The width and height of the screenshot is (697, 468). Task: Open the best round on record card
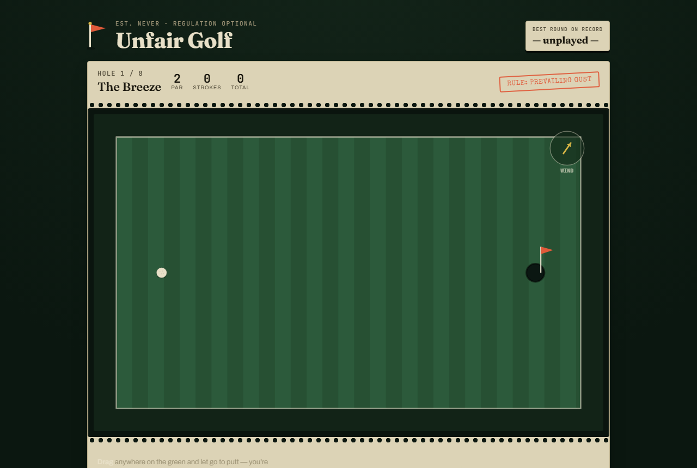click(x=567, y=36)
